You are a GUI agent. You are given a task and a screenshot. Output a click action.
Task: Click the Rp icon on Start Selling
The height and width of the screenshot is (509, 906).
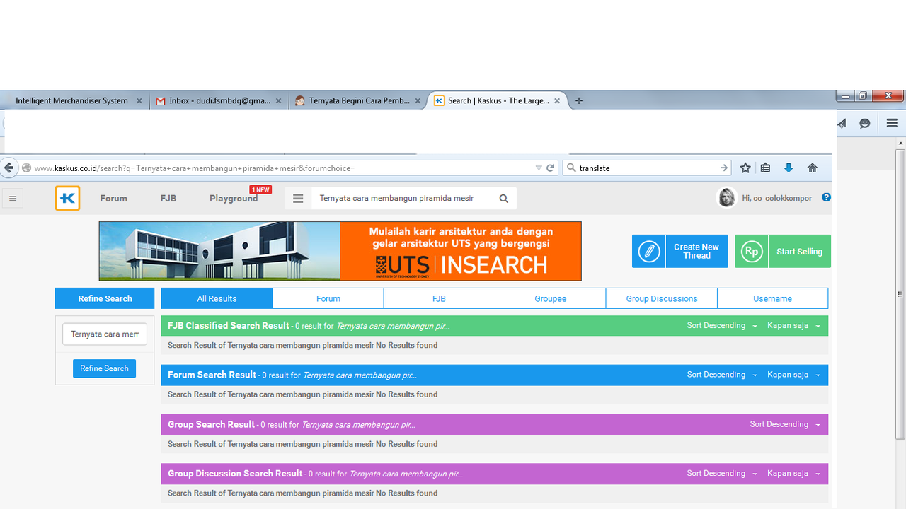(x=752, y=252)
